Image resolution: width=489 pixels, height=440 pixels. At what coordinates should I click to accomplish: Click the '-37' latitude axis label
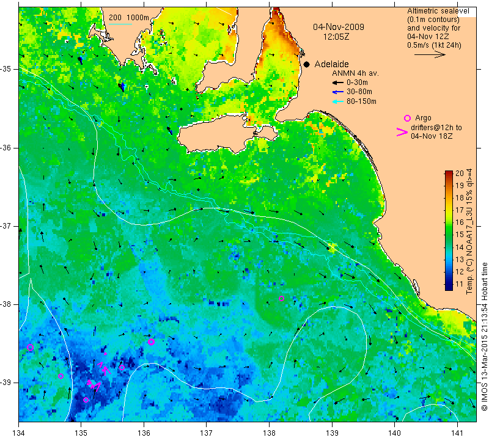(x=6, y=226)
